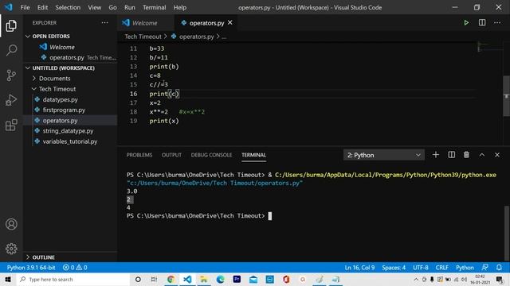The image size is (510, 286).
Task: Click UTF-8 encoding in status bar
Action: coord(421,268)
